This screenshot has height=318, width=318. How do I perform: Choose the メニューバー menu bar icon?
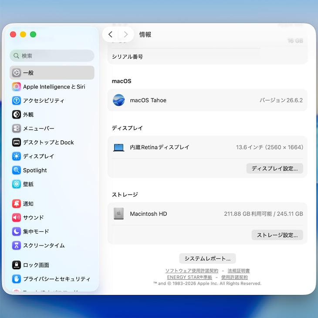click(17, 129)
